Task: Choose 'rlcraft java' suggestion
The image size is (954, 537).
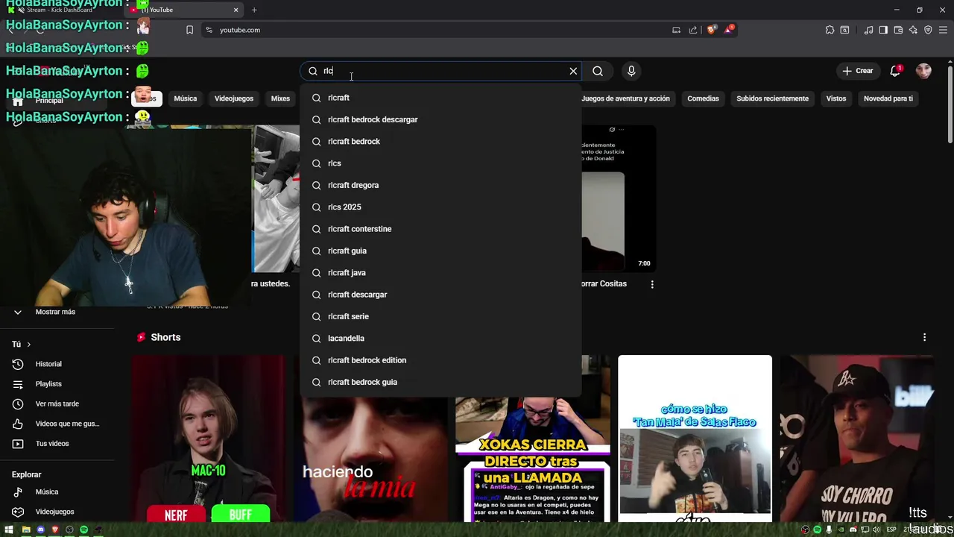Action: click(x=440, y=272)
